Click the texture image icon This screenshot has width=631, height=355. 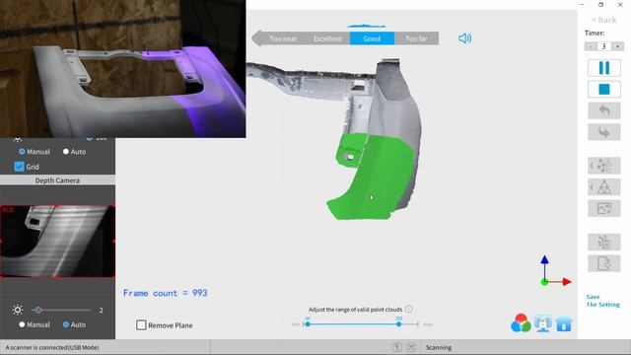click(603, 208)
